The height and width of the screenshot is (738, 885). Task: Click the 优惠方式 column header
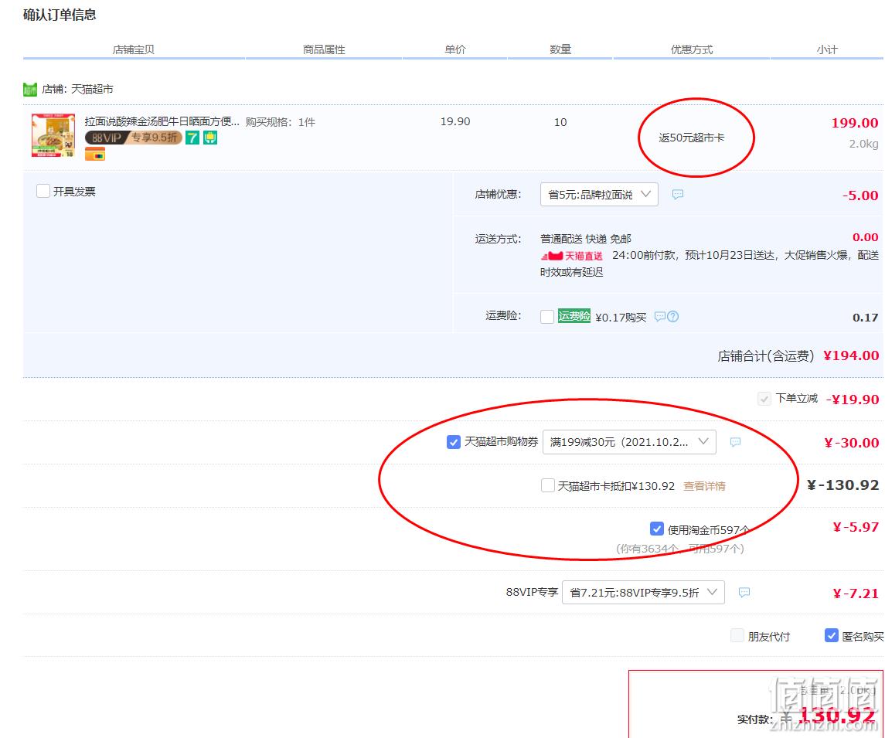point(692,49)
